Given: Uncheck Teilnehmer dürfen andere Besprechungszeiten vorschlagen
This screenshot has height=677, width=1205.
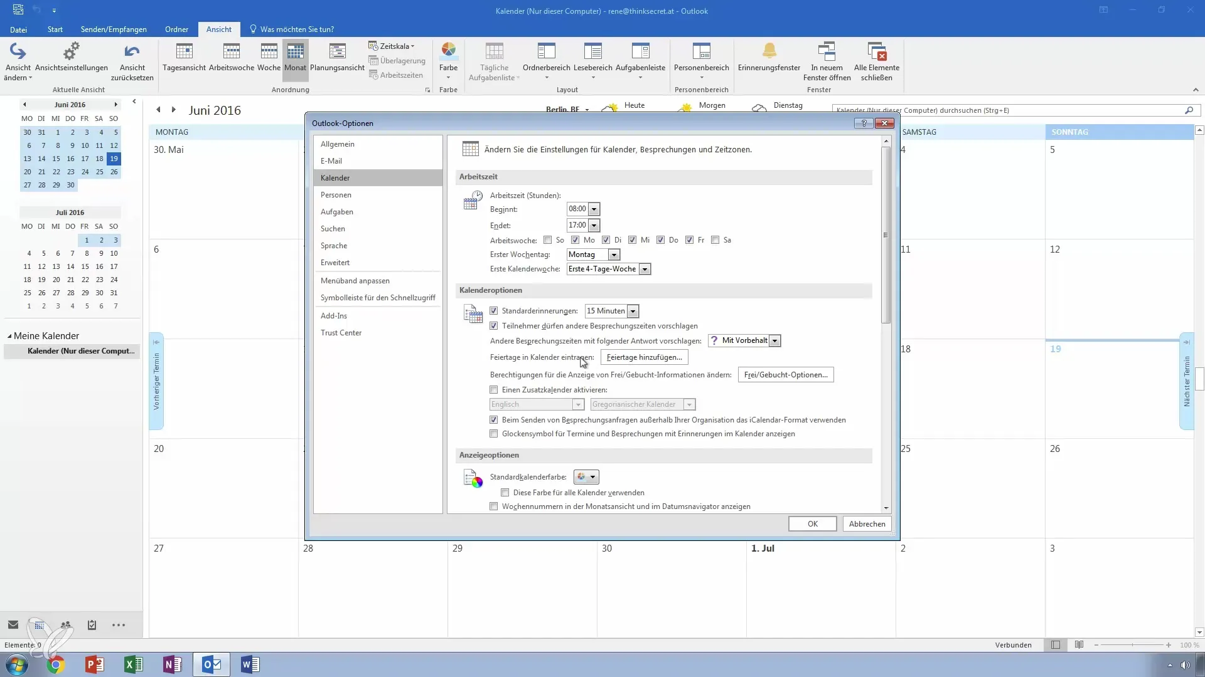Looking at the screenshot, I should tap(493, 326).
